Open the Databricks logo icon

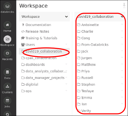(7, 6)
